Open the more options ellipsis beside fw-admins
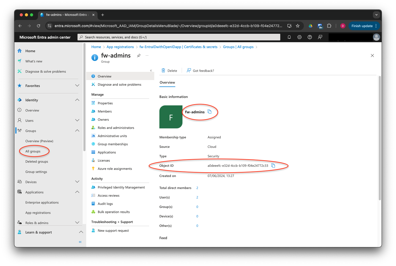This screenshot has height=266, width=396. coord(147,56)
